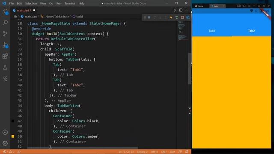Image resolution: width=274 pixels, height=154 pixels.
Task: Open the Go menu
Action: pos(51,3)
